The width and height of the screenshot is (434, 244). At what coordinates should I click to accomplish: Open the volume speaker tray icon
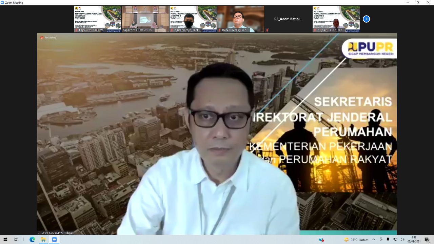(x=402, y=240)
